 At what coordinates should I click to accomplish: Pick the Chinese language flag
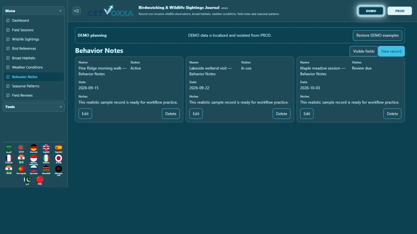tap(40, 180)
